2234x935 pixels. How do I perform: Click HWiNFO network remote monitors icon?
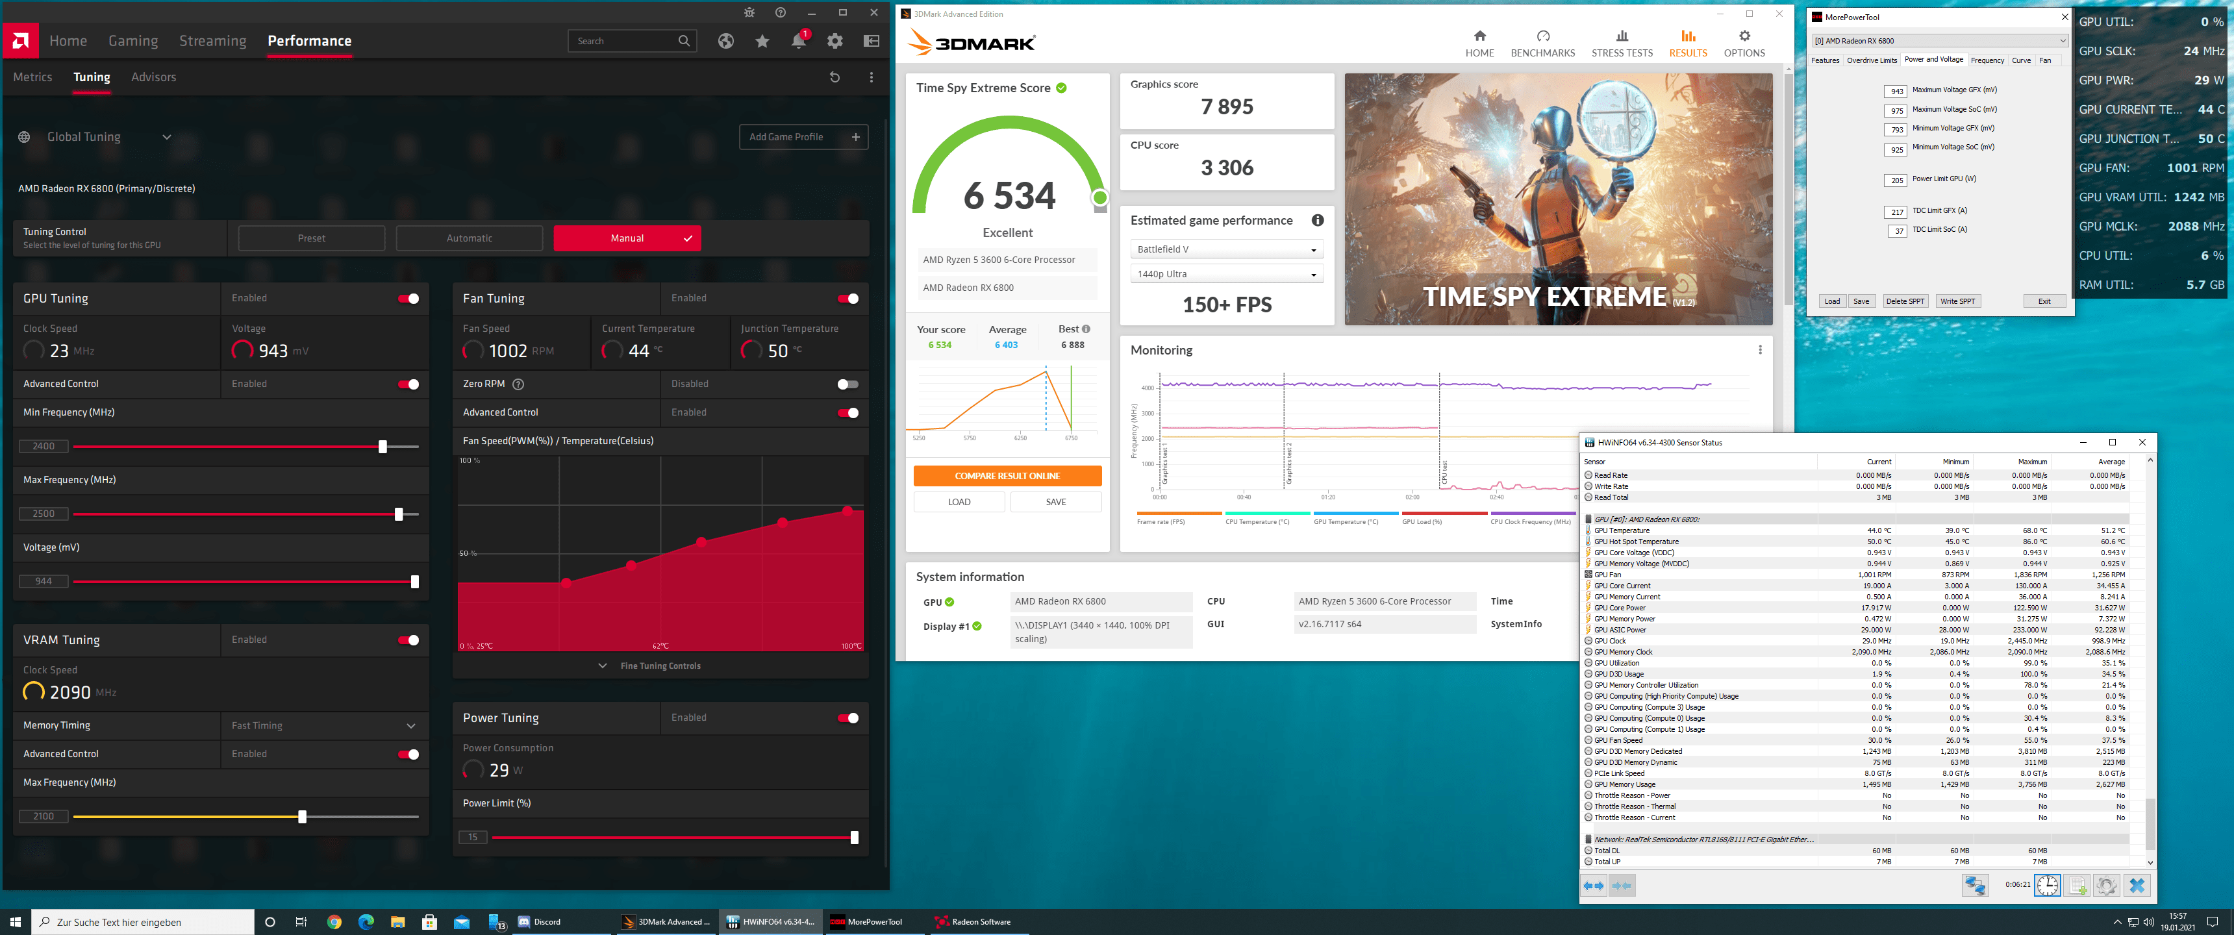pyautogui.click(x=1975, y=886)
